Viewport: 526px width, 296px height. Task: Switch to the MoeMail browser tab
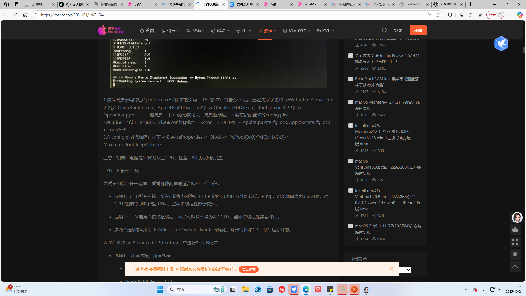(311, 4)
